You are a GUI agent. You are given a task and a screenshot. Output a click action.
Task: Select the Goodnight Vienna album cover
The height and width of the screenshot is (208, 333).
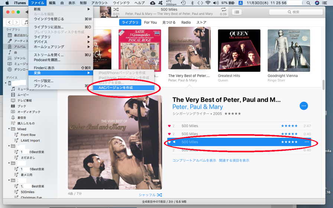pyautogui.click(x=289, y=51)
